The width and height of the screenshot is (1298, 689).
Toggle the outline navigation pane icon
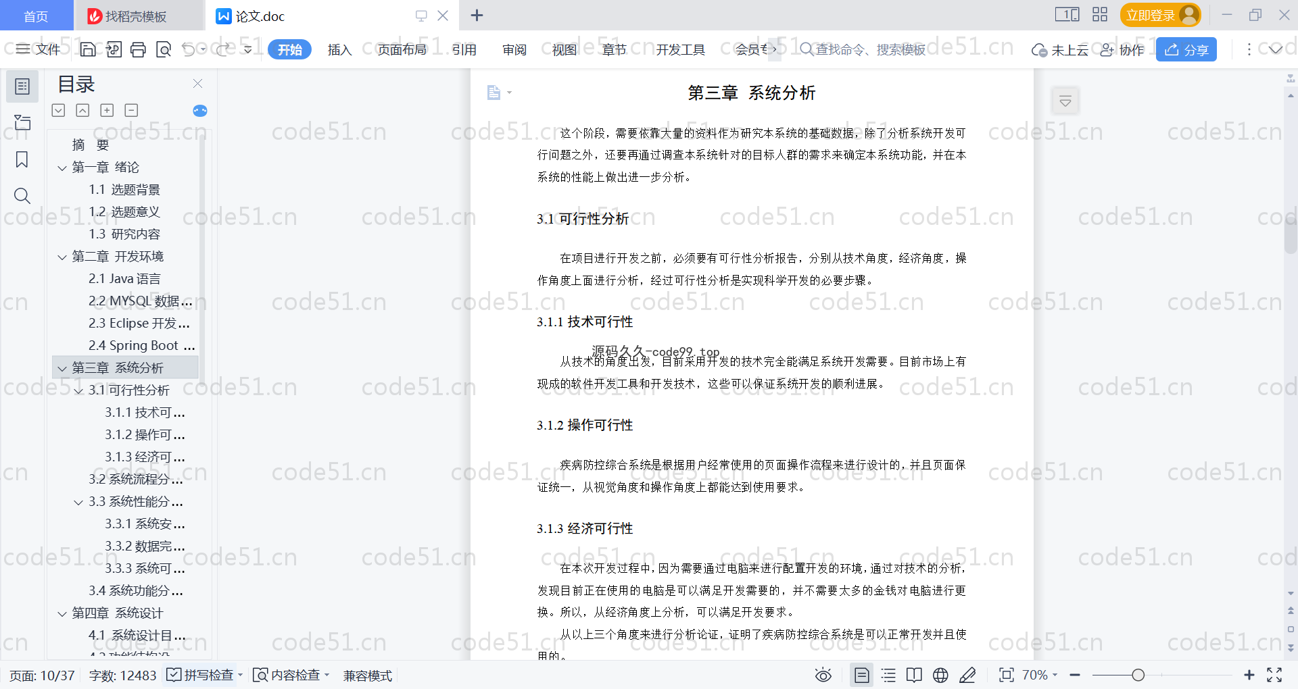coord(22,86)
